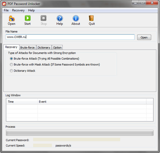Screen dimensions: 160x153
Task: Close the PDF Password Unlocker window
Action: (152, 3)
